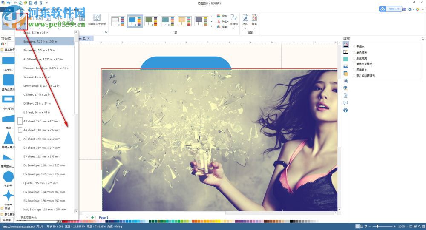Open the picture panel icon in sidebar
Viewport: 426px width, 230px height.
pyautogui.click(x=345, y=66)
